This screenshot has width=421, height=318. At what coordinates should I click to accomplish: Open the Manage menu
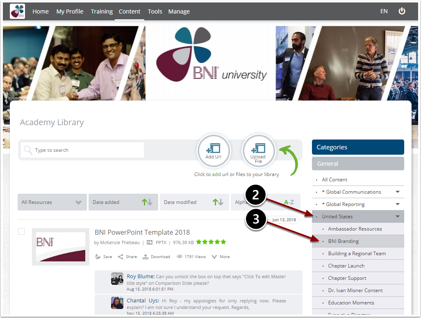pyautogui.click(x=179, y=11)
